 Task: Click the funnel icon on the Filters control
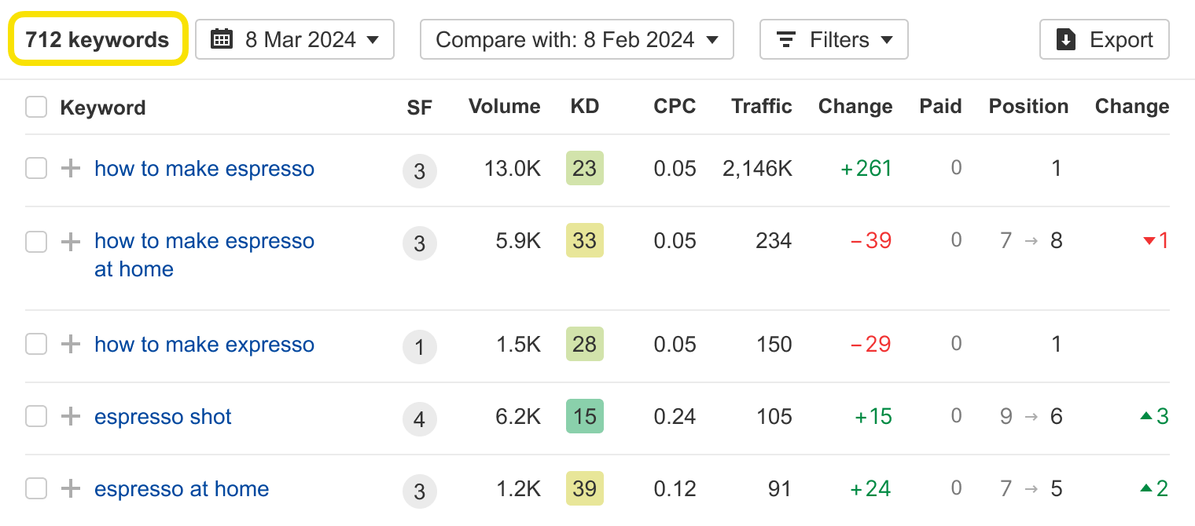[786, 39]
